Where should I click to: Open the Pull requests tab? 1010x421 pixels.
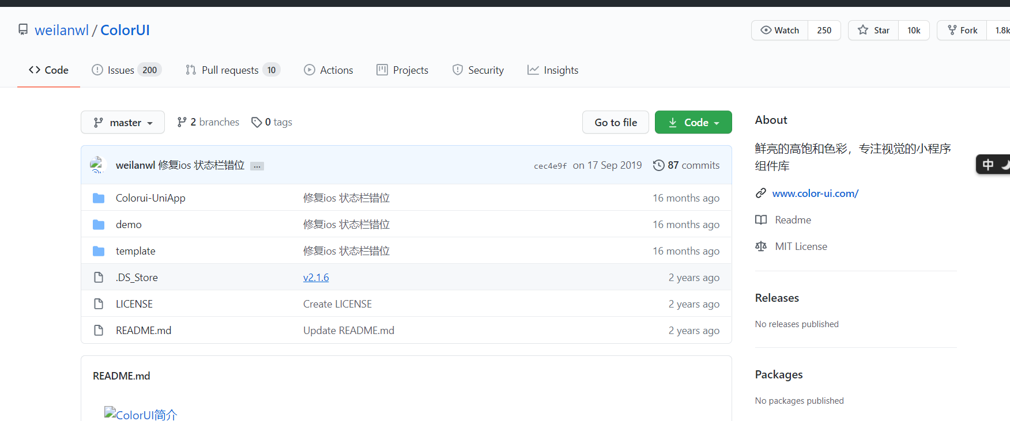[x=232, y=70]
